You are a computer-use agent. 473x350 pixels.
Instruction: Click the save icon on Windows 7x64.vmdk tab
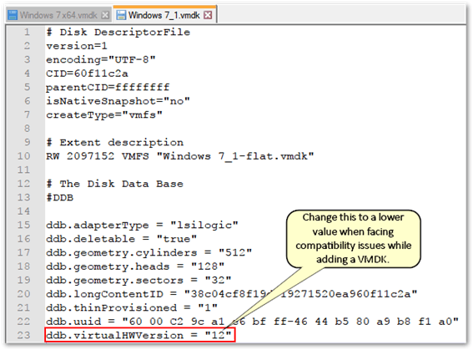(13, 15)
